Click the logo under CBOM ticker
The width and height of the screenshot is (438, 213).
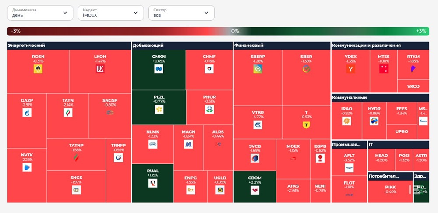[255, 190]
